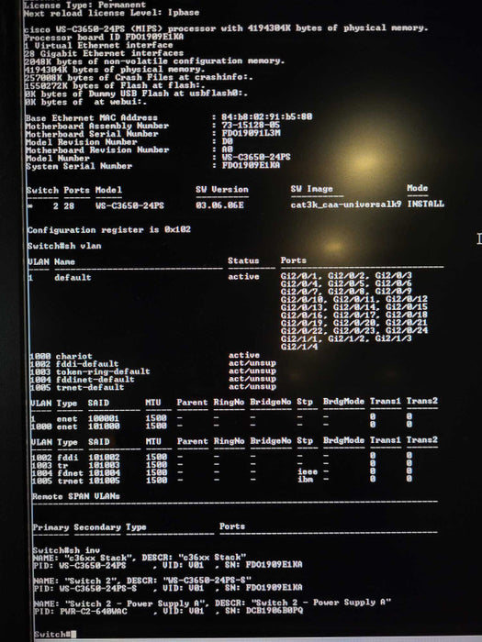Click the 'Switch#sh inv' command line
This screenshot has height=642, width=482.
(x=66, y=550)
